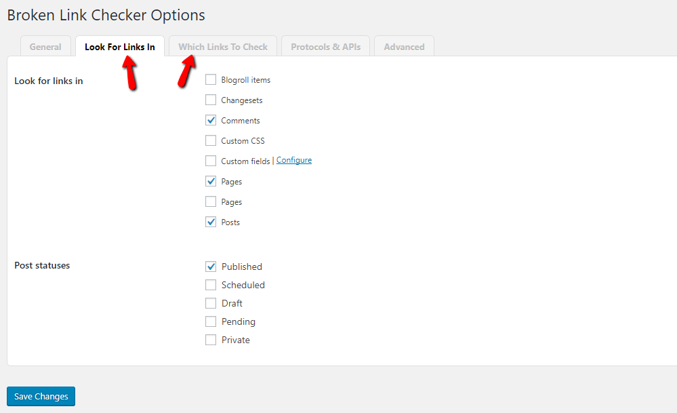Click the 'Posts' label text
The height and width of the screenshot is (413, 677).
click(x=230, y=222)
